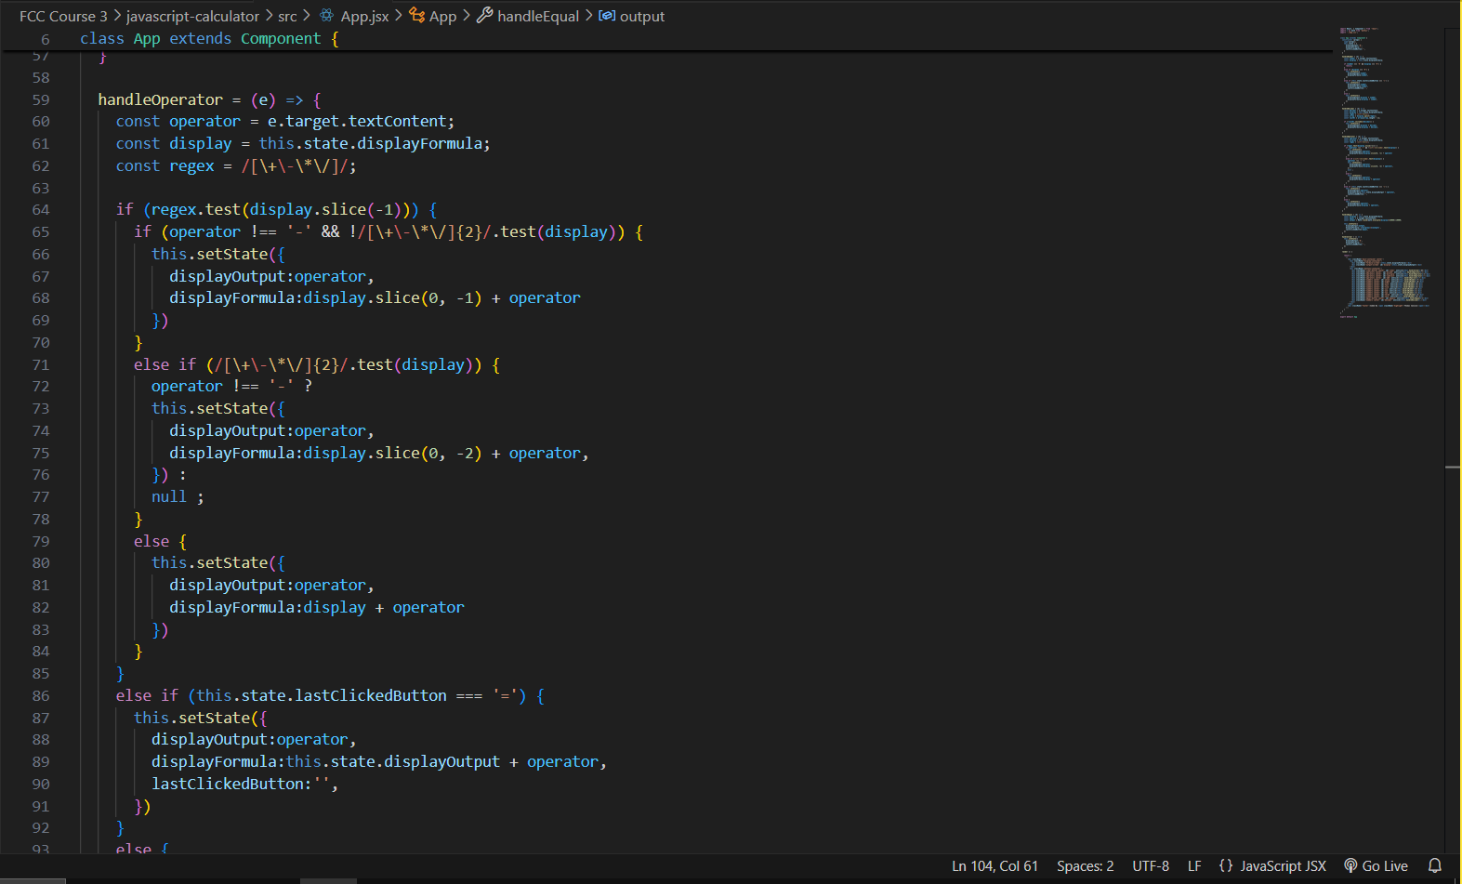
Task: Click "LF" end of line selector
Action: (x=1194, y=865)
